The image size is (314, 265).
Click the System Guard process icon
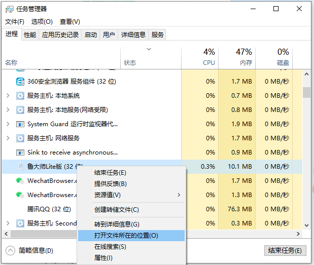click(x=20, y=124)
